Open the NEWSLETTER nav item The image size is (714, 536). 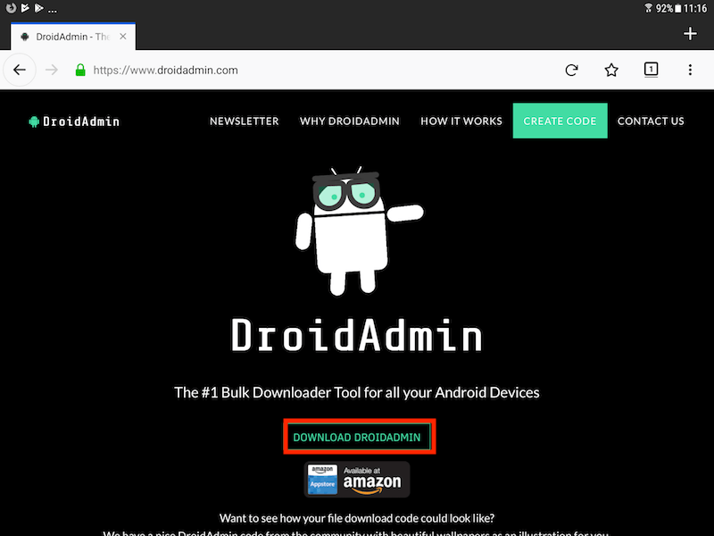click(x=244, y=121)
